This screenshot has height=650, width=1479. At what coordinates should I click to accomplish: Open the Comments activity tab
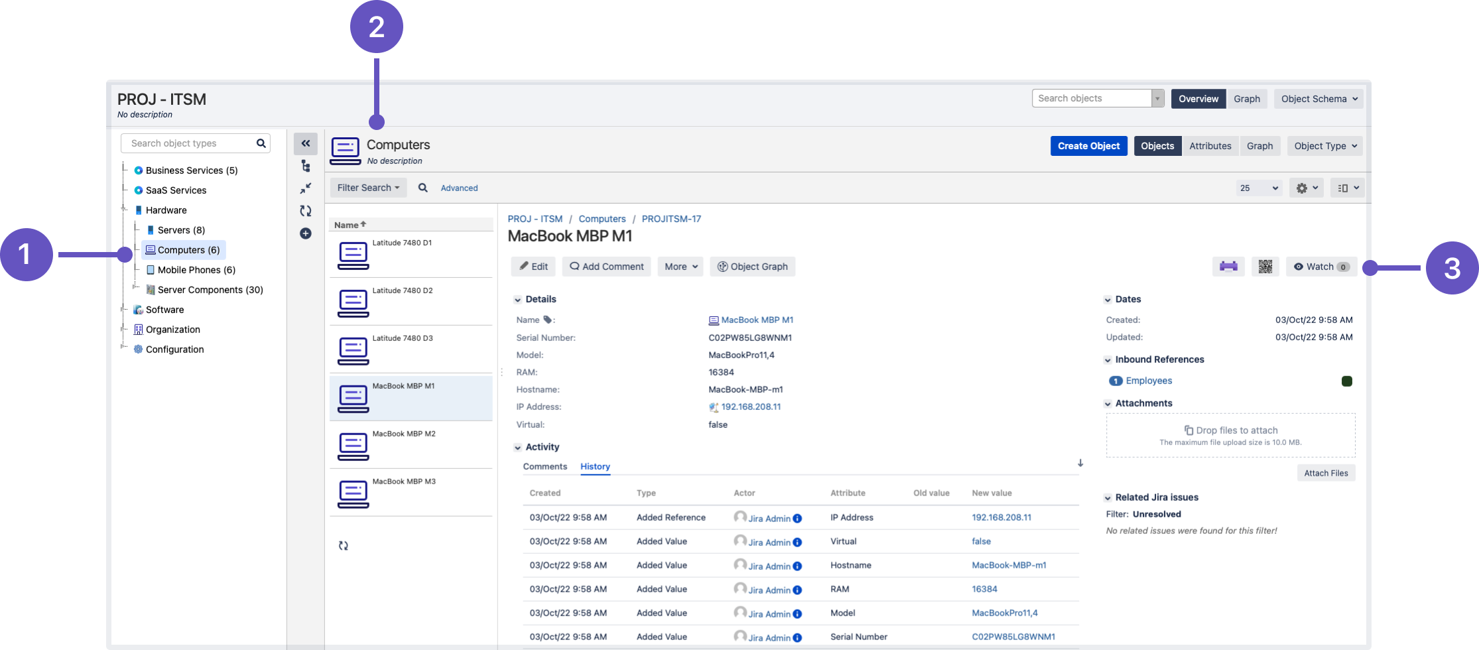(x=545, y=466)
